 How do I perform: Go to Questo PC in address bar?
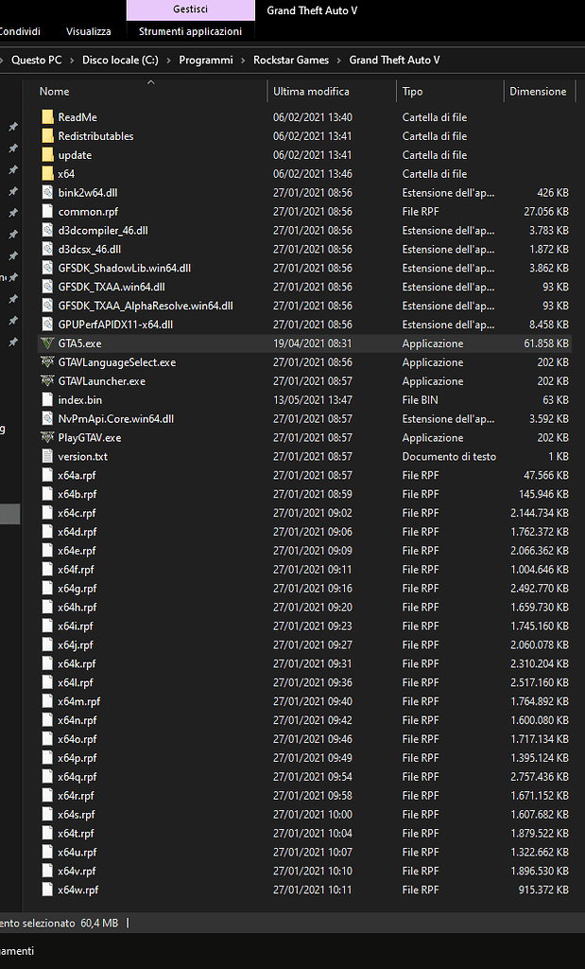37,60
